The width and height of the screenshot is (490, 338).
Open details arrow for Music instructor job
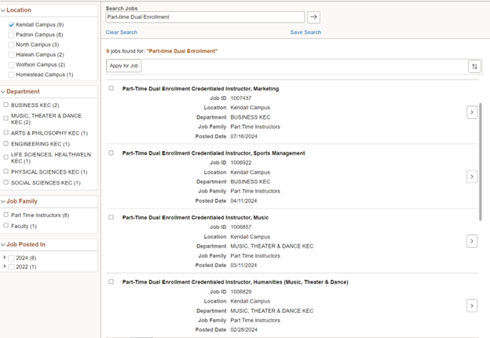pyautogui.click(x=472, y=241)
